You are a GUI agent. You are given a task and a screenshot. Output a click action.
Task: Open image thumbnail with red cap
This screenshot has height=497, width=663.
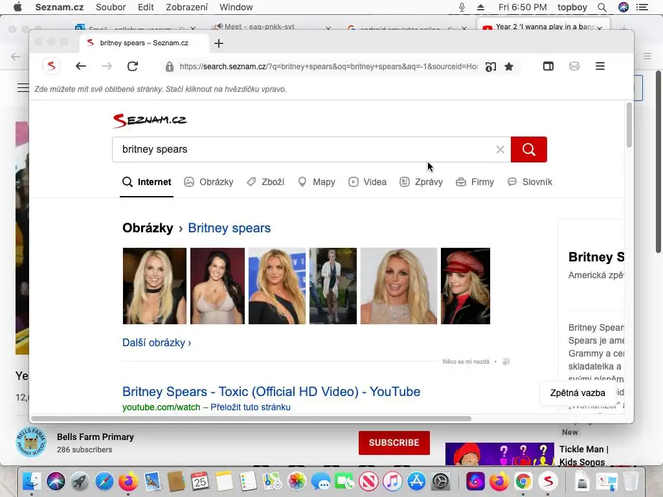(x=466, y=286)
